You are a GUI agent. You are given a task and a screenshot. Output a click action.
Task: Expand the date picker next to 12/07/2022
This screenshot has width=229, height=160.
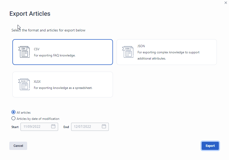(x=104, y=127)
